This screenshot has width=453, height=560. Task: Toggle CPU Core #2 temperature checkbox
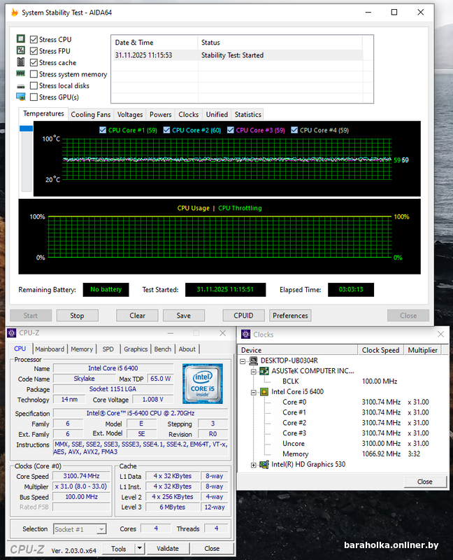[167, 130]
